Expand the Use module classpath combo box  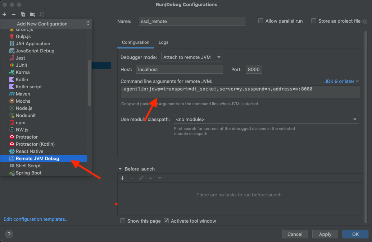266,119
